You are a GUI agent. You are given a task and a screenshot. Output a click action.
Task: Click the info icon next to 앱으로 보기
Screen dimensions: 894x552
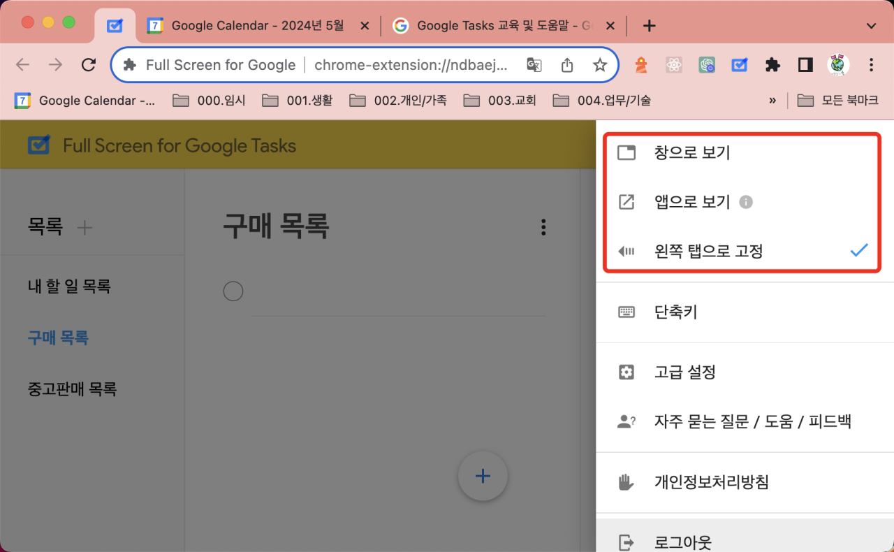click(x=746, y=202)
